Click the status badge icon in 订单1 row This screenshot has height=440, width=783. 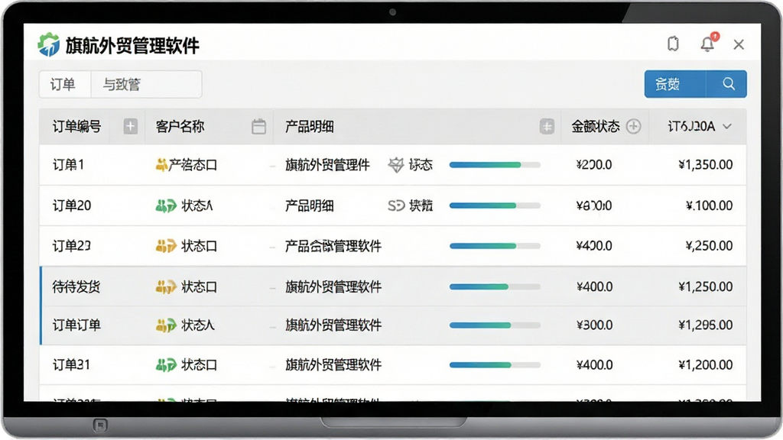[x=396, y=165]
